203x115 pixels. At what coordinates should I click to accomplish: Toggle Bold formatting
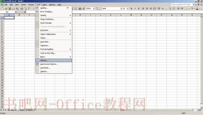click(x=131, y=9)
